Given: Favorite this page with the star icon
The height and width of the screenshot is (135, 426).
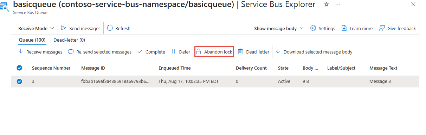Looking at the screenshot, I should coord(326,5).
